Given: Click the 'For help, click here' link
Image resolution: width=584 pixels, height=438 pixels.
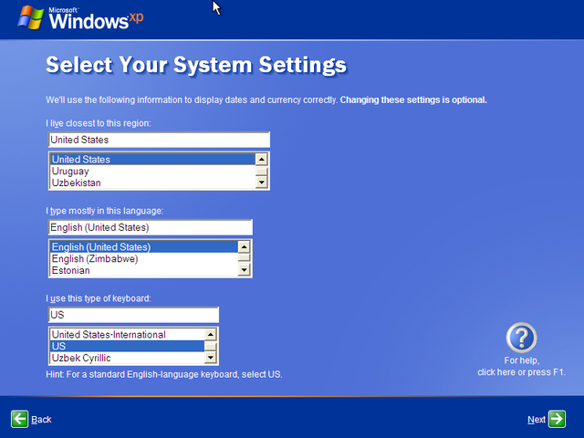Looking at the screenshot, I should 522,367.
